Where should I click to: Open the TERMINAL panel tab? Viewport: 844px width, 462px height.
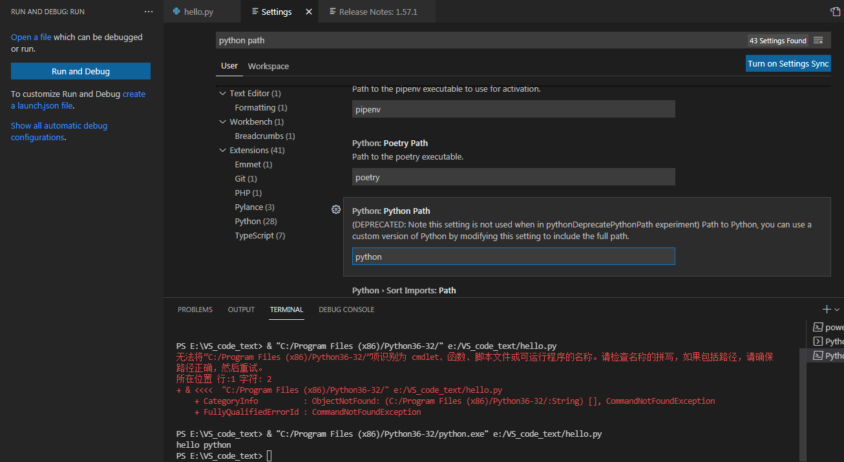point(286,310)
